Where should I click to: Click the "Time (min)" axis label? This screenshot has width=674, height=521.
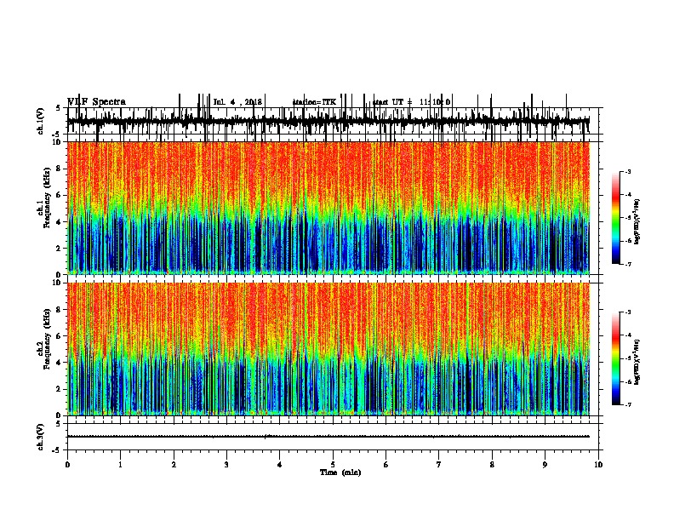340,472
